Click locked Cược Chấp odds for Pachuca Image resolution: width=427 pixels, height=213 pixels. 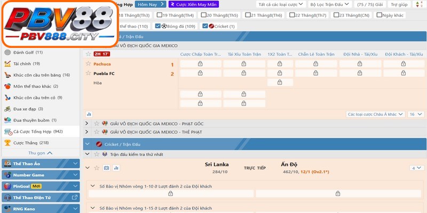[x=201, y=64]
